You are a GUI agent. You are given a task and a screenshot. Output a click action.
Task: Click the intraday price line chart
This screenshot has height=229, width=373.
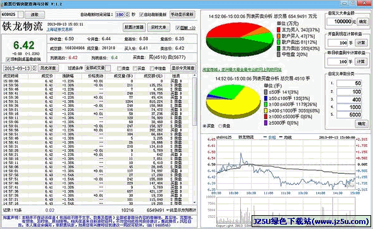(x=286, y=164)
